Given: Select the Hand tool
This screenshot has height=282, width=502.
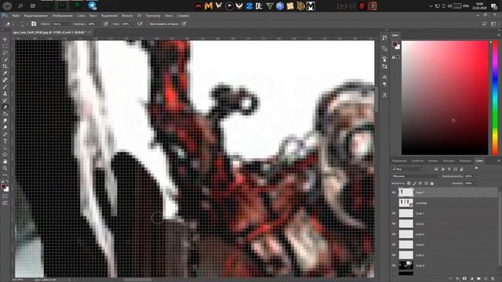Looking at the screenshot, I should point(5,161).
